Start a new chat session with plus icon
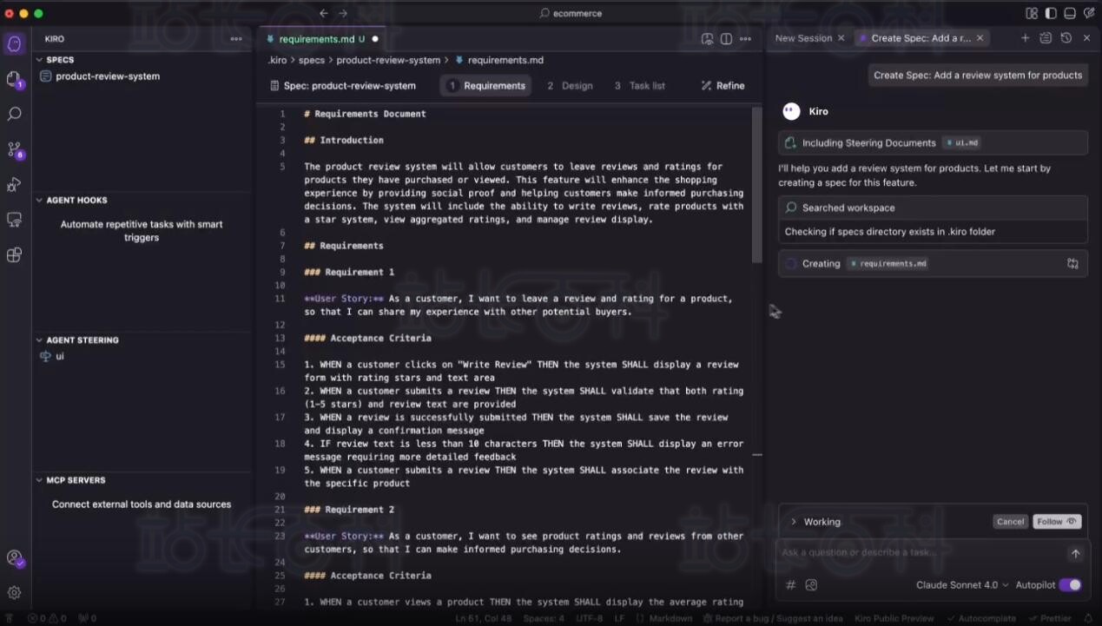The width and height of the screenshot is (1102, 626). pos(1025,38)
